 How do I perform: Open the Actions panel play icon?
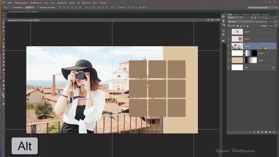pos(224,41)
